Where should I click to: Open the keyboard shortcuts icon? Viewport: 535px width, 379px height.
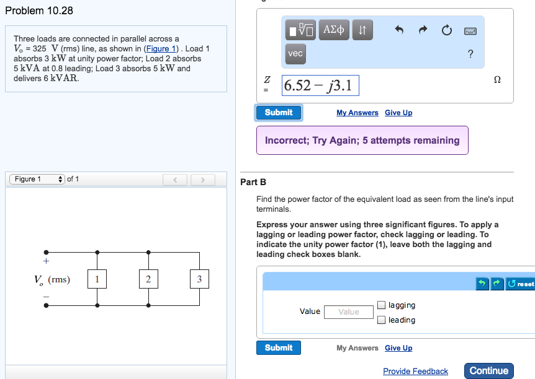(470, 30)
